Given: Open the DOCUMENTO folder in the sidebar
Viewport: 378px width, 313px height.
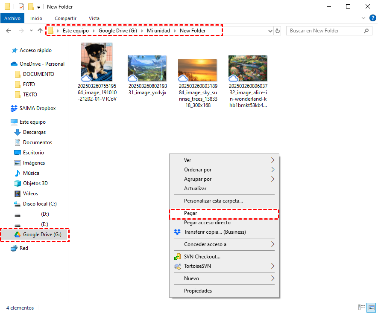Looking at the screenshot, I should (35, 74).
